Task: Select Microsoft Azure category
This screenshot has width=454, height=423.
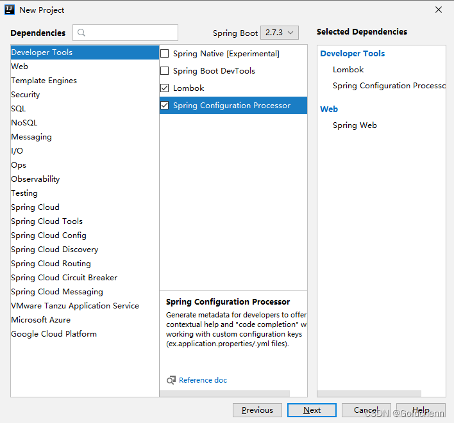Action: [x=85, y=320]
